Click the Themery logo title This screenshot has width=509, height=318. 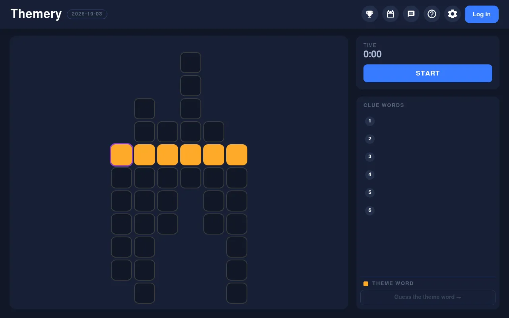tap(36, 14)
